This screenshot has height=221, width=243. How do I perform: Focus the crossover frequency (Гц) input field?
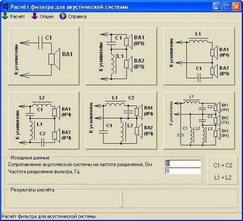click(x=183, y=171)
